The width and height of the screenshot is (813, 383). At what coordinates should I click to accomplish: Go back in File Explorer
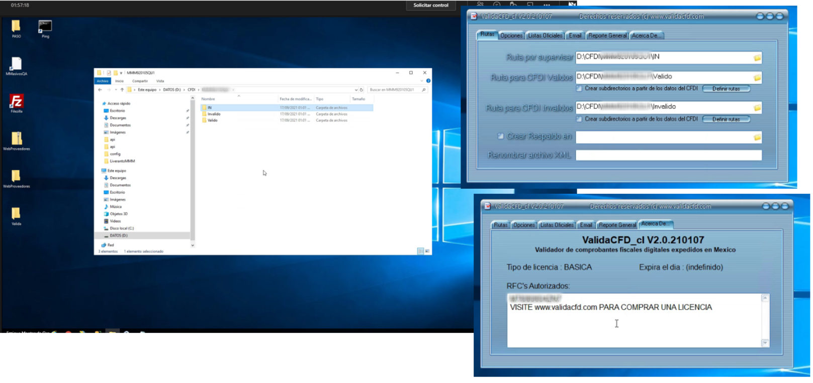coord(100,90)
